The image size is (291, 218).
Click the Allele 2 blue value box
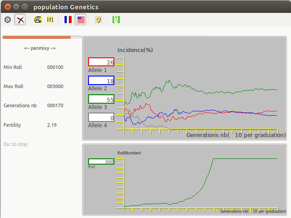[101, 81]
